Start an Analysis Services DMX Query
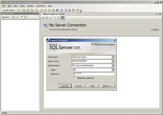The width and height of the screenshot is (163, 115). (28, 10)
